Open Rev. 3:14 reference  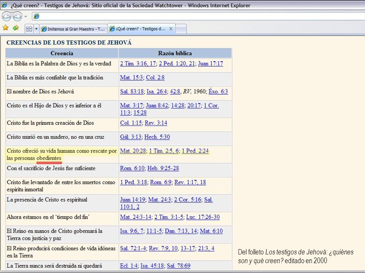coord(156,123)
